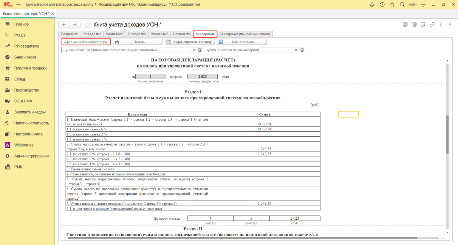
Task: Copy link via the chain icon
Action: pos(432,24)
